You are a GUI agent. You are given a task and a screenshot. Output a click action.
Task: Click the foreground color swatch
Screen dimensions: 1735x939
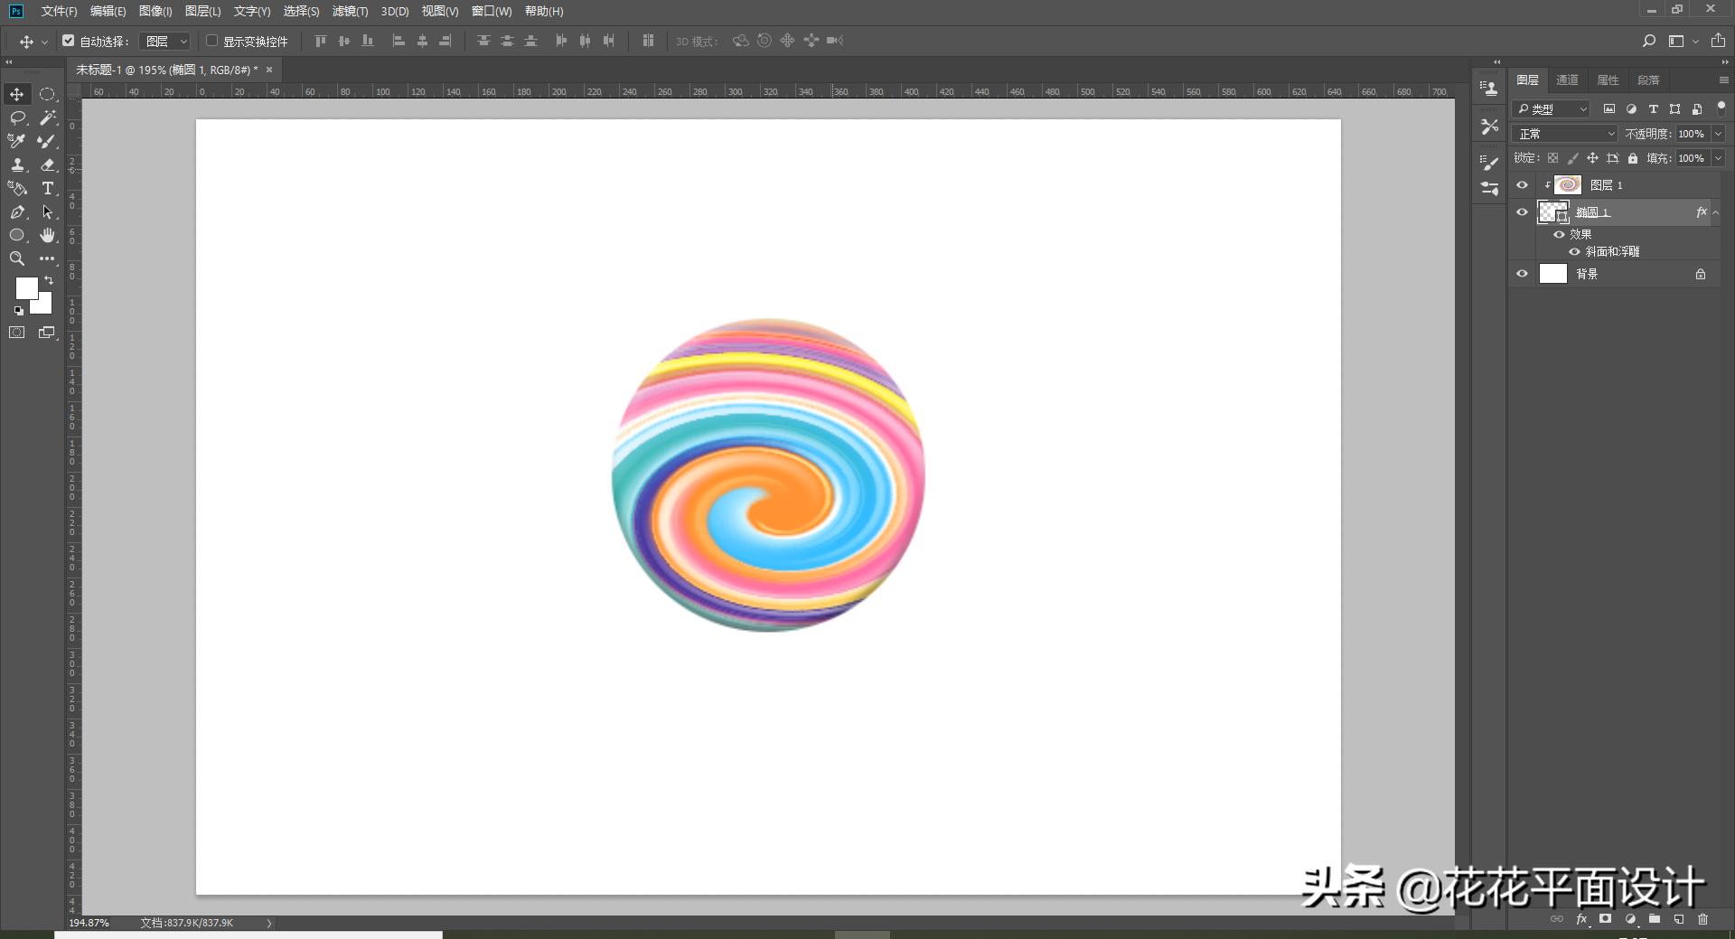[x=26, y=287]
